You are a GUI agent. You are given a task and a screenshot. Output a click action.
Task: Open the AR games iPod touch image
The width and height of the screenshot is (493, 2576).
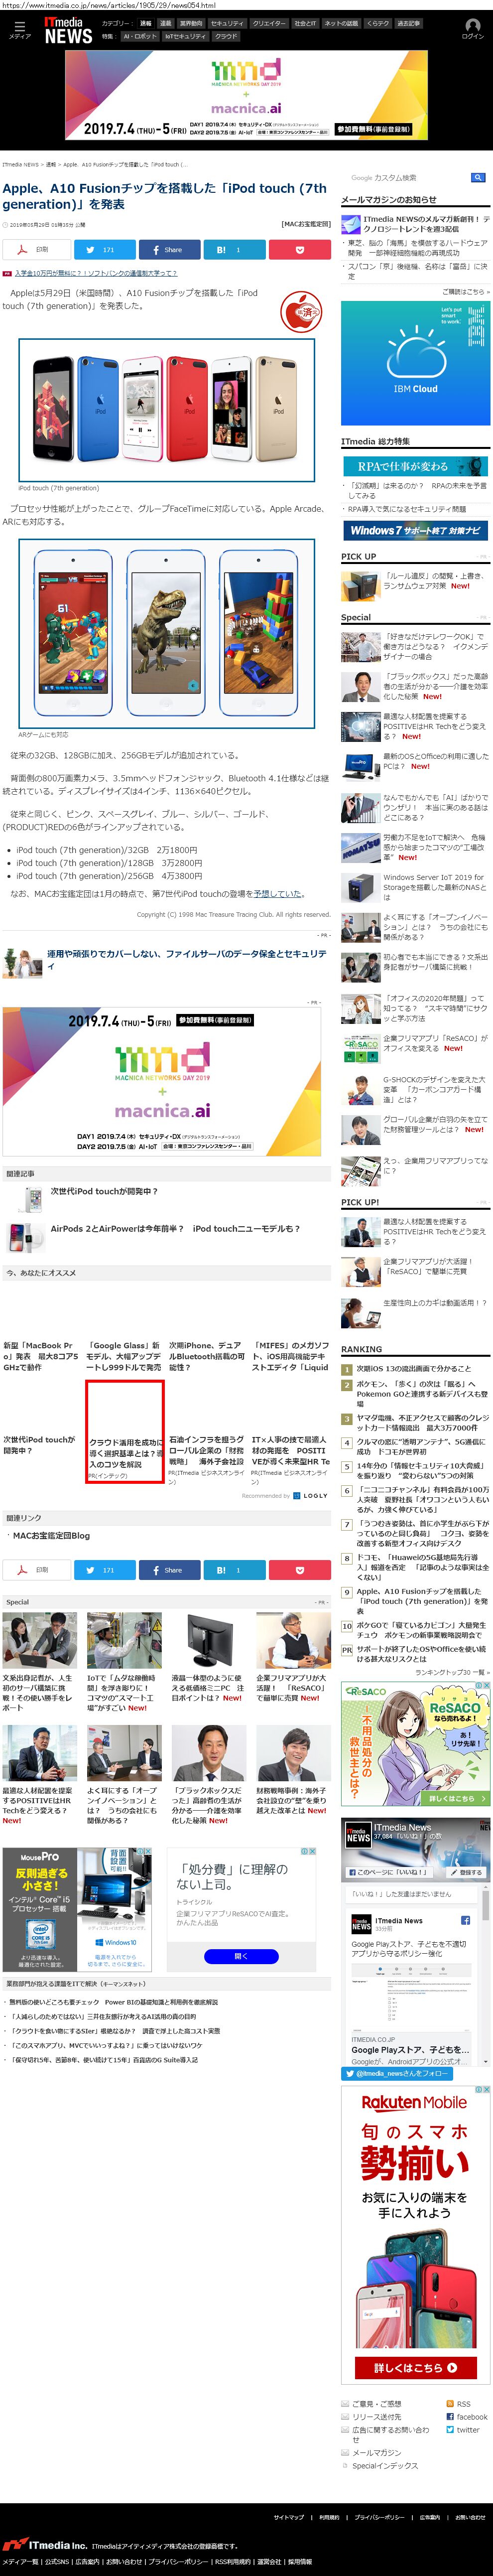(x=167, y=633)
